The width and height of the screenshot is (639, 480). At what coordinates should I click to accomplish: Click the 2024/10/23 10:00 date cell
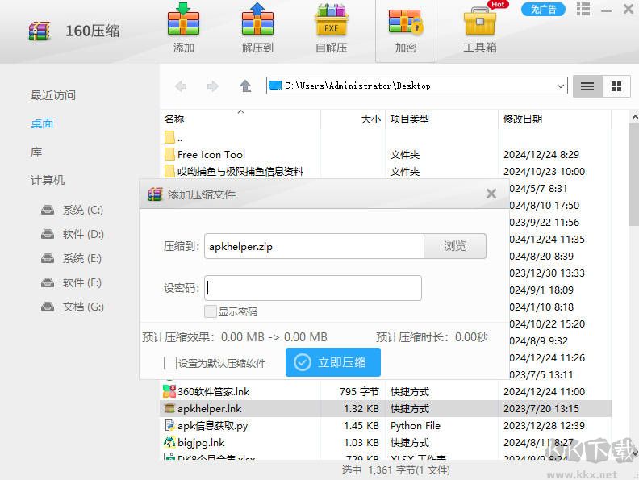pyautogui.click(x=544, y=171)
